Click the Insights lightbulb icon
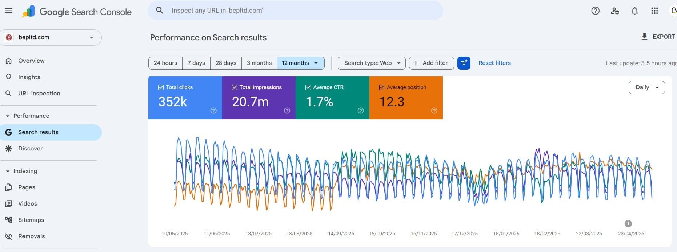Screen dimensions: 677x252 click(9, 77)
